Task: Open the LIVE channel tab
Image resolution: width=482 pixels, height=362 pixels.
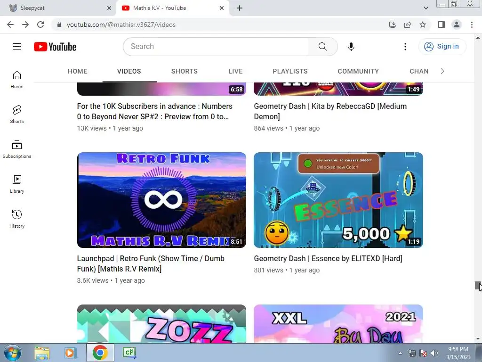Action: (235, 72)
